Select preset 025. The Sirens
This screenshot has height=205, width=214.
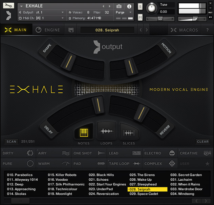click(x=142, y=175)
